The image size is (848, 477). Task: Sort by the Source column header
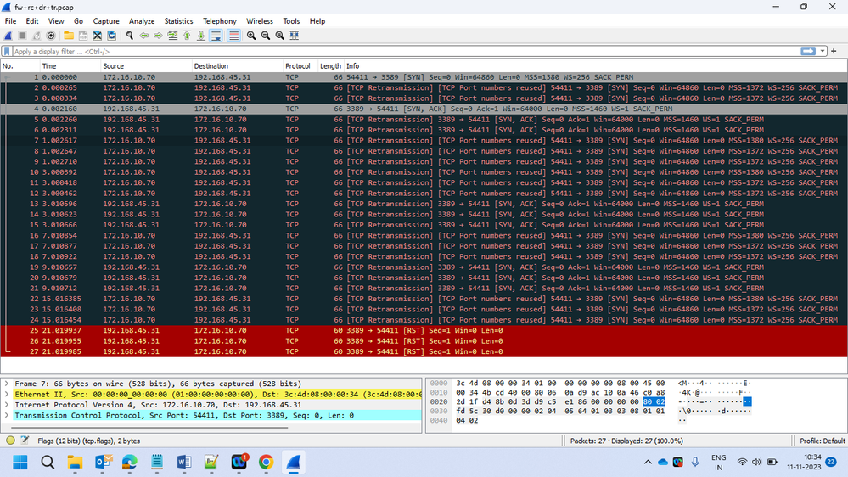point(146,66)
